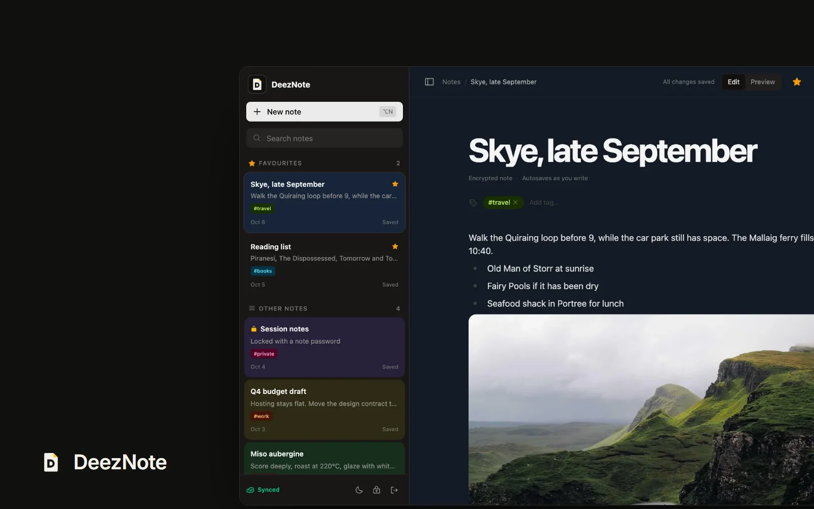The width and height of the screenshot is (814, 509).
Task: Click the #travel tag in sidebar card
Action: [262, 209]
